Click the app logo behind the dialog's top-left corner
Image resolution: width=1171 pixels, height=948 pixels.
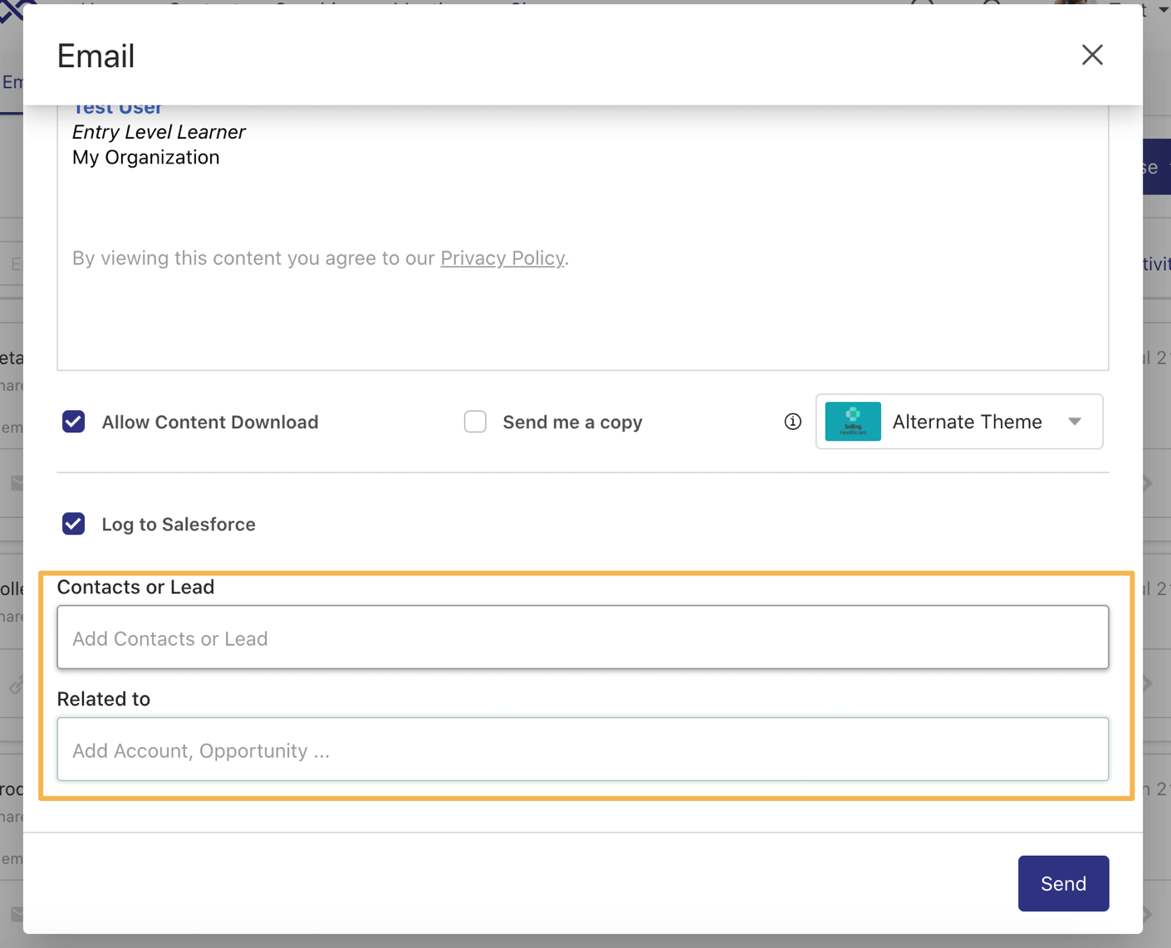click(x=12, y=10)
